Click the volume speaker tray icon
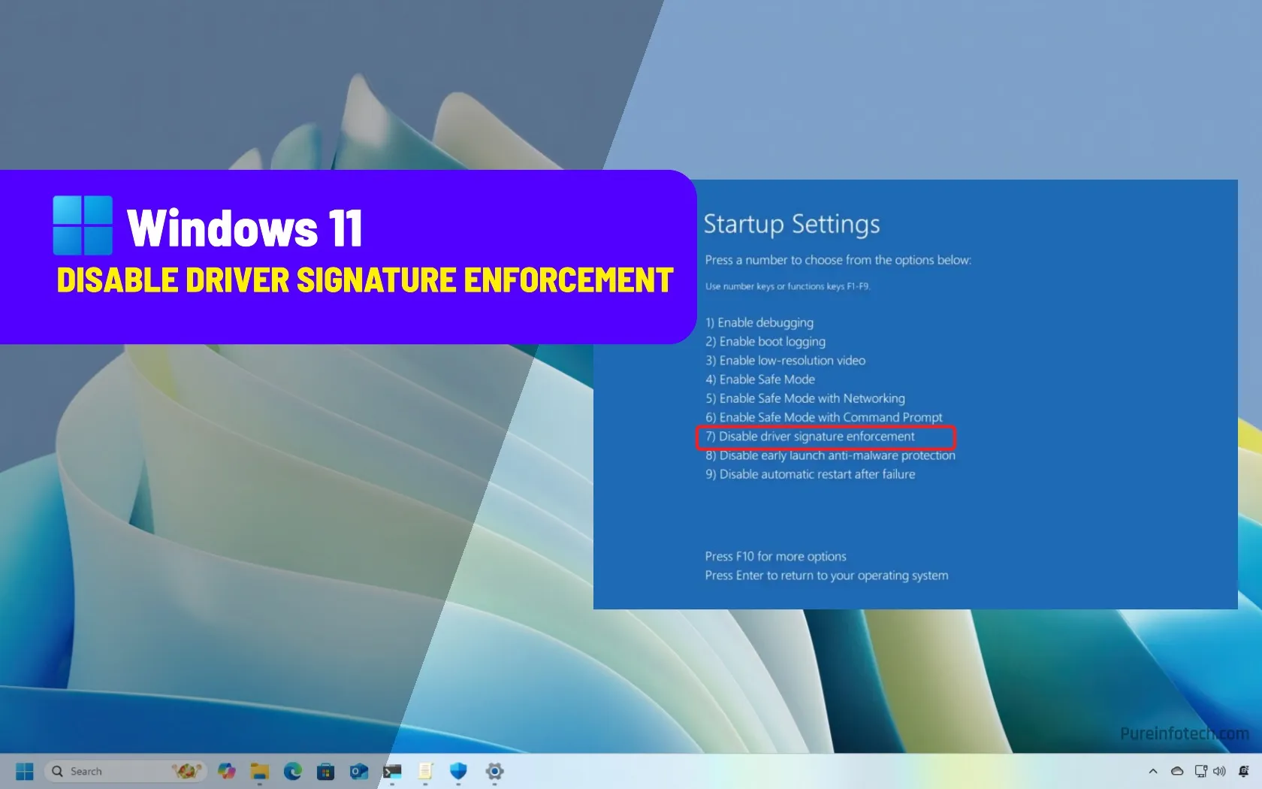The height and width of the screenshot is (789, 1262). pyautogui.click(x=1219, y=771)
